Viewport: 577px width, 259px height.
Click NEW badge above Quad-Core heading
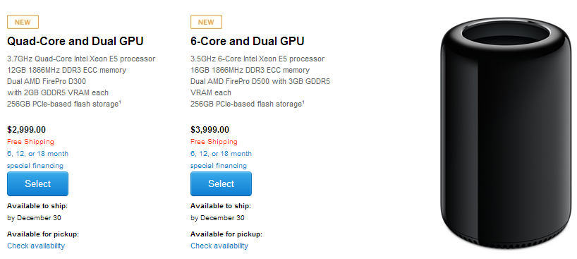[x=23, y=22]
